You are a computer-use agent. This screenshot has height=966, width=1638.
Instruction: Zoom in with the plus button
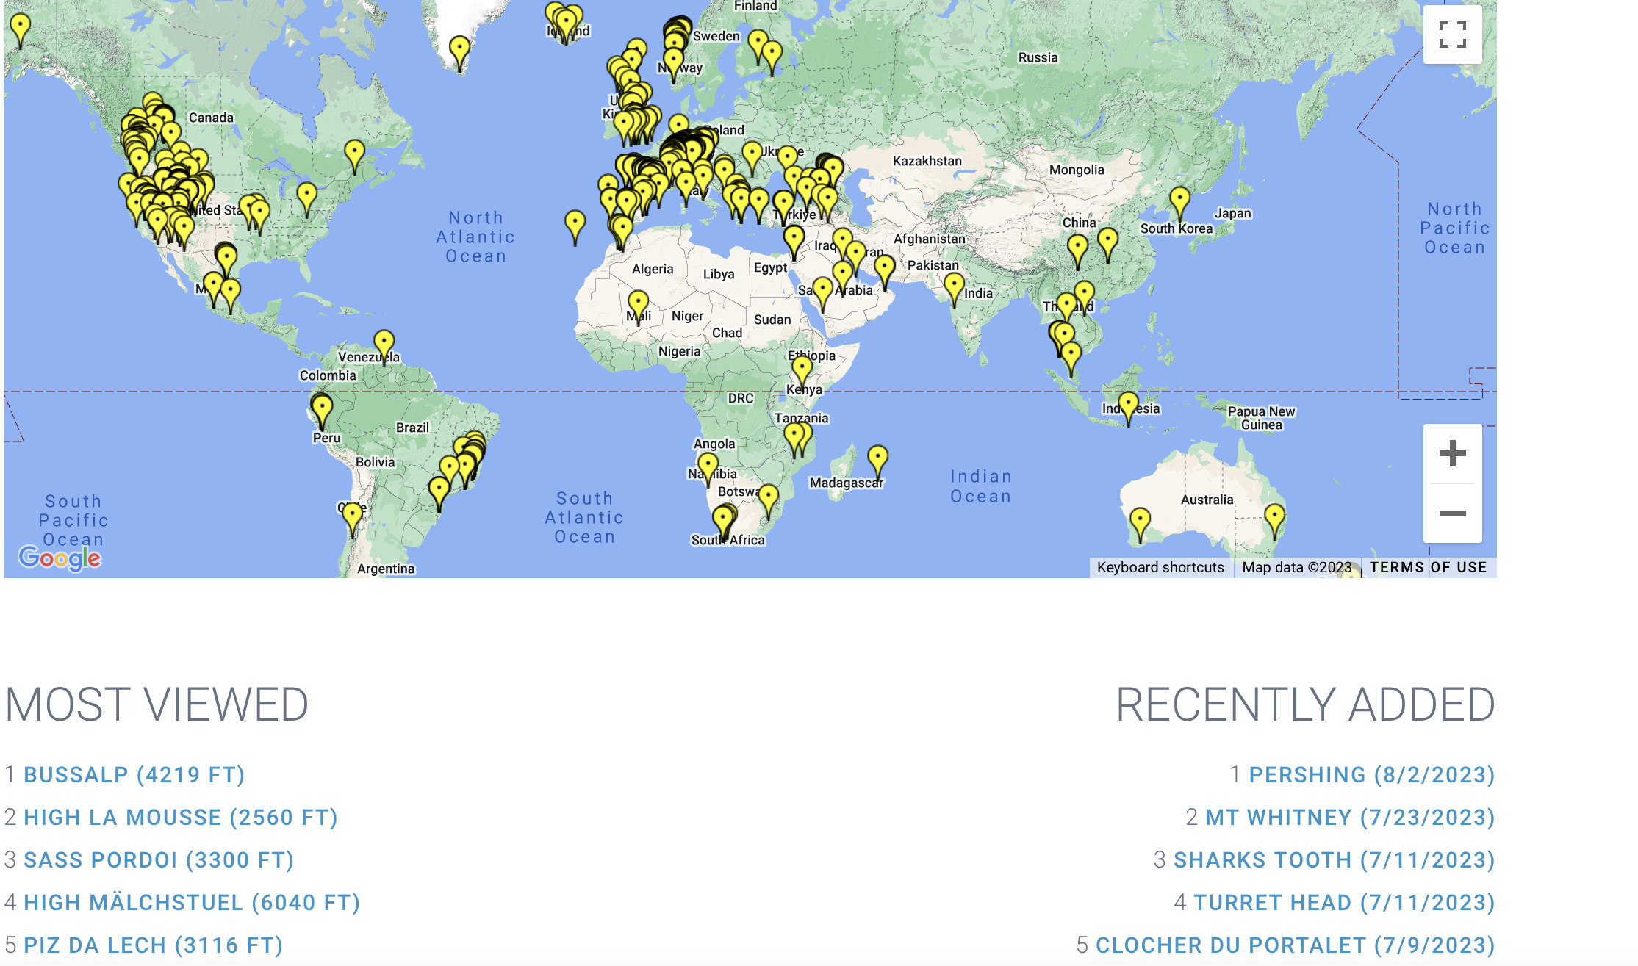[x=1452, y=453]
